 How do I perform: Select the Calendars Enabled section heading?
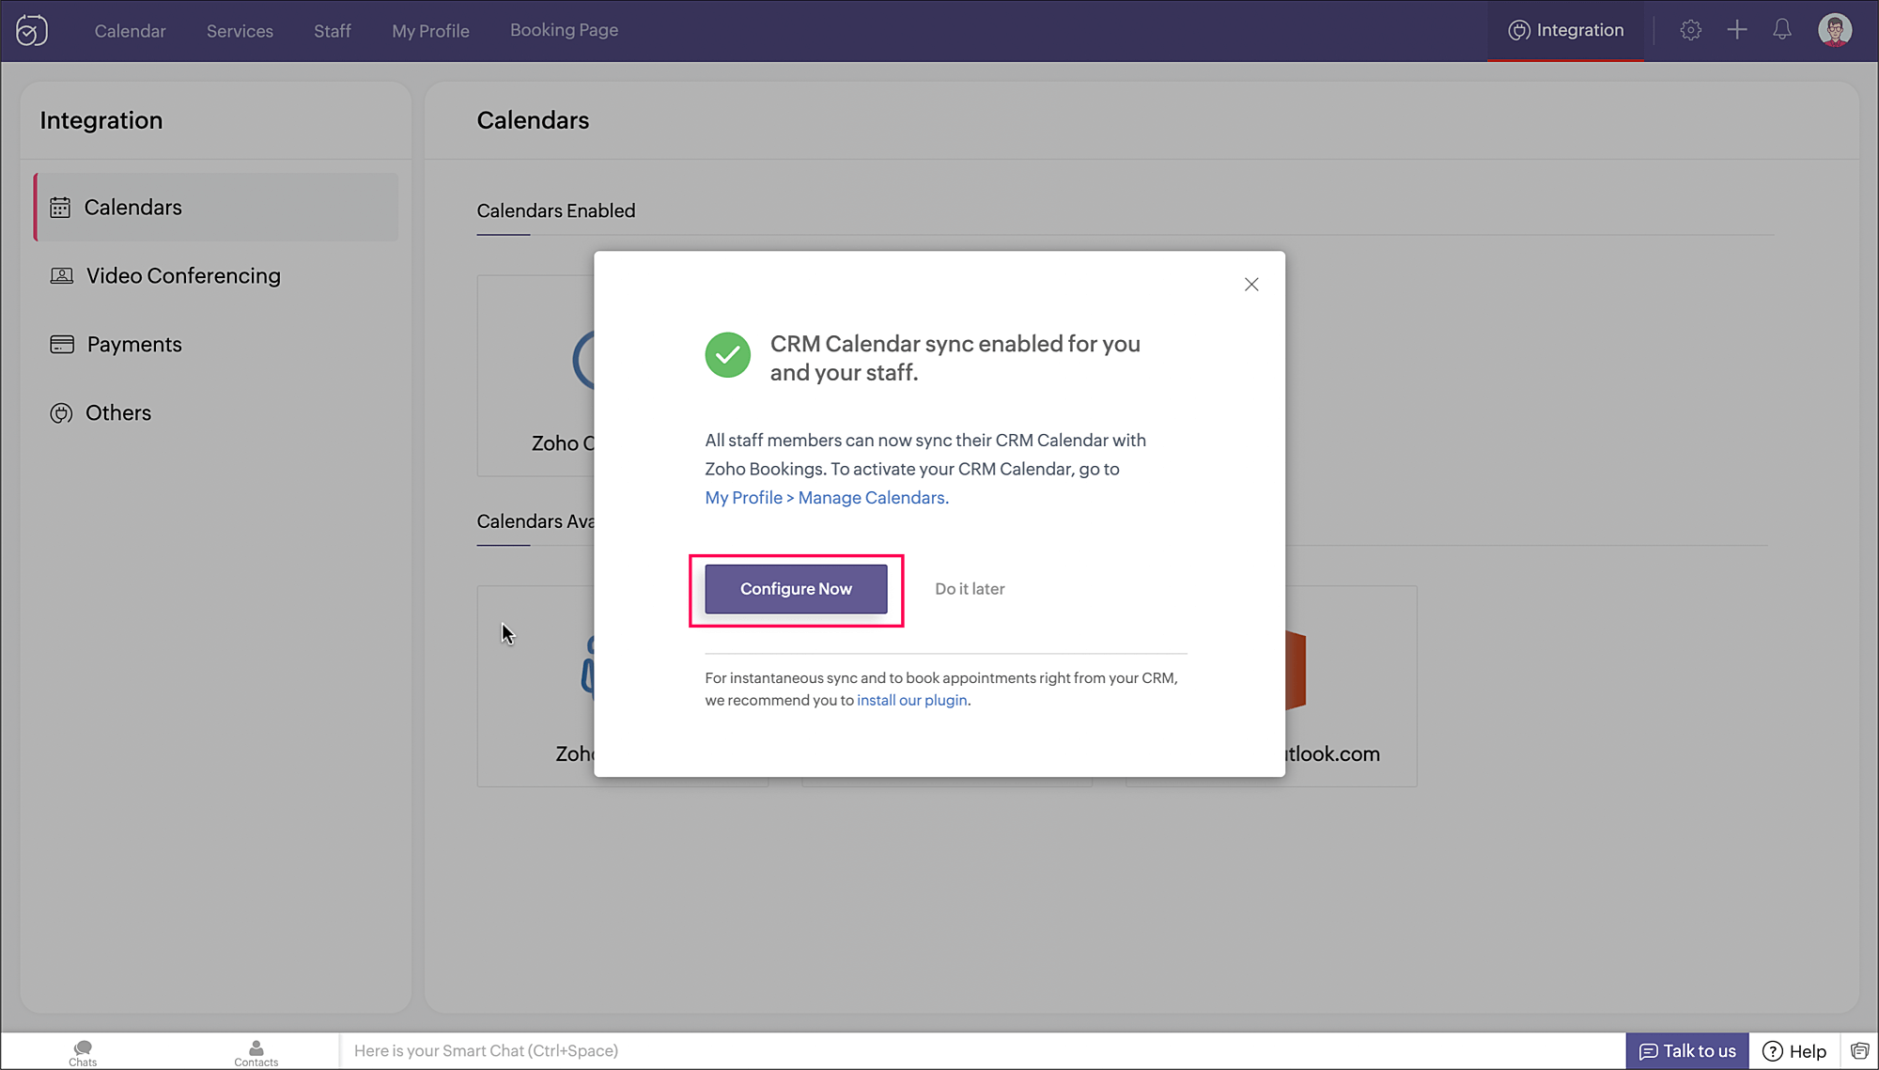pyautogui.click(x=555, y=210)
